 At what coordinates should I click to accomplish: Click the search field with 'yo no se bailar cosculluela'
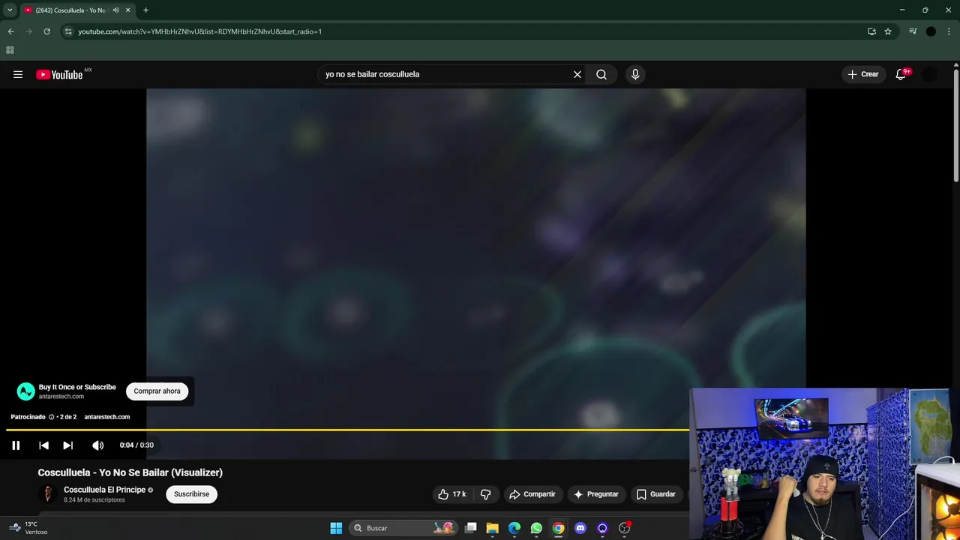point(446,74)
